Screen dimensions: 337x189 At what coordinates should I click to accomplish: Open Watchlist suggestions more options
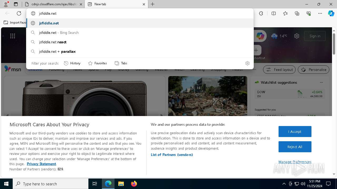(x=321, y=82)
